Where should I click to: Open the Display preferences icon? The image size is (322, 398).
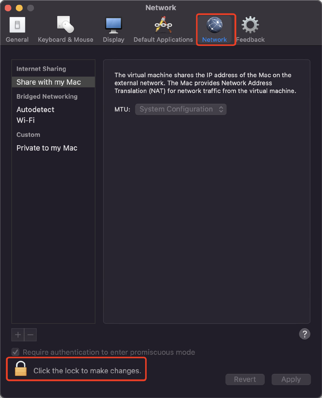pos(114,25)
